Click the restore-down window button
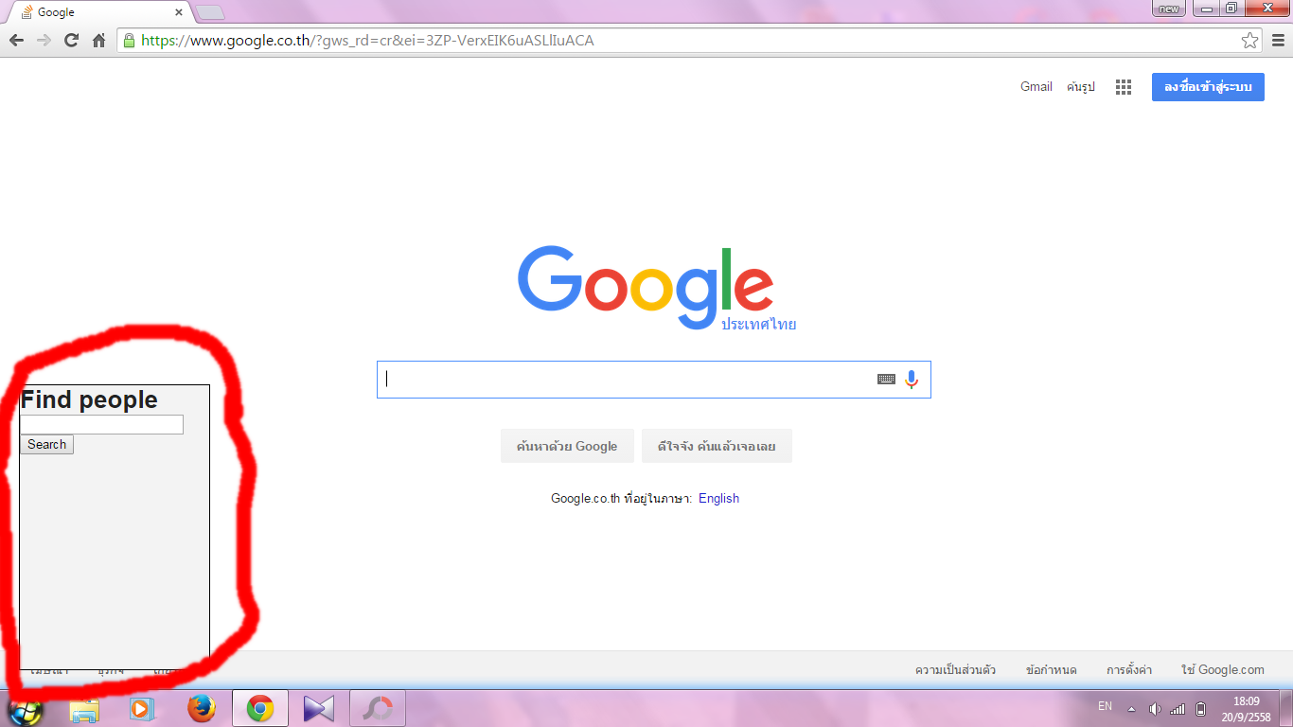This screenshot has height=727, width=1293. [1231, 9]
